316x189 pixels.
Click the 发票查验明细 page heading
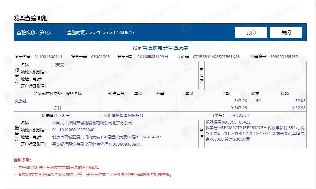31,19
